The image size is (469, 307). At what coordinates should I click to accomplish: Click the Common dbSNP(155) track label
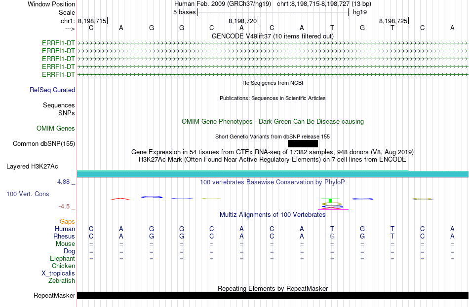(x=44, y=144)
